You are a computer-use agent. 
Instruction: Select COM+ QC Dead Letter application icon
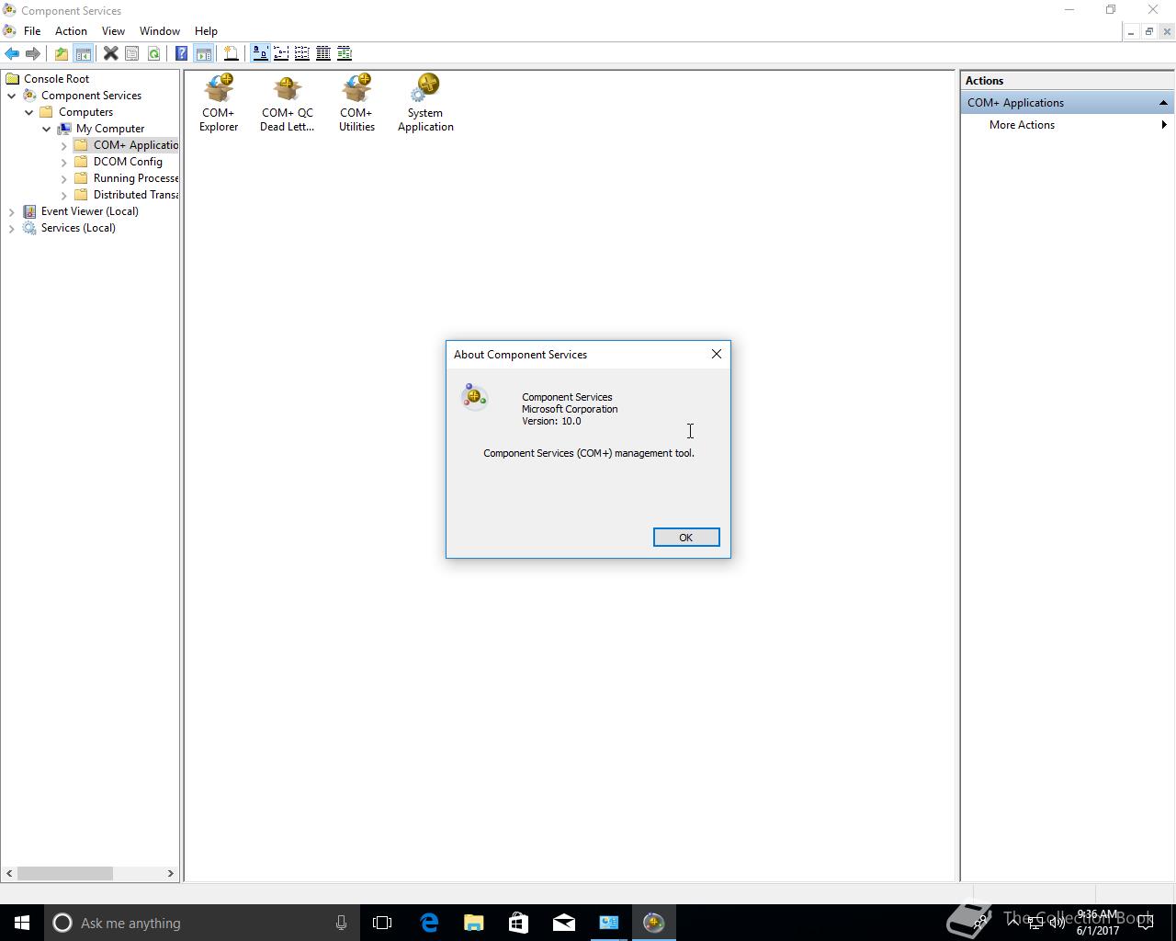click(x=287, y=103)
